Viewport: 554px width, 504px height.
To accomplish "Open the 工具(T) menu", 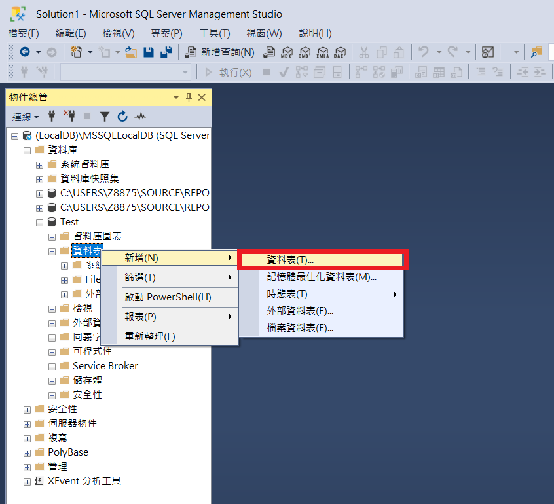I will tap(215, 33).
